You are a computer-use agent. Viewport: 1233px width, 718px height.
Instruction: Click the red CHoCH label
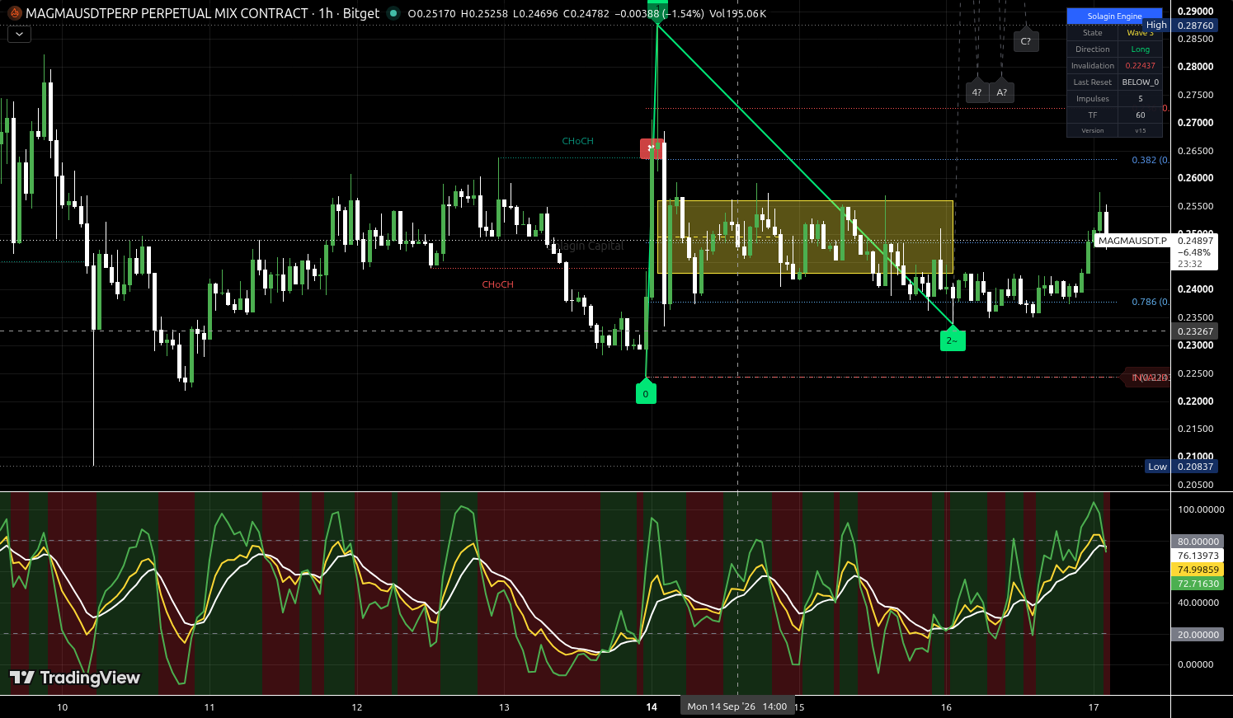[x=497, y=284]
